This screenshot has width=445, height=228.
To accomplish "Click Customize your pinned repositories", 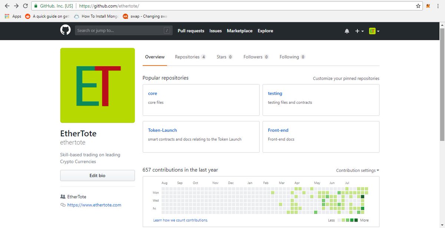I will tap(346, 78).
